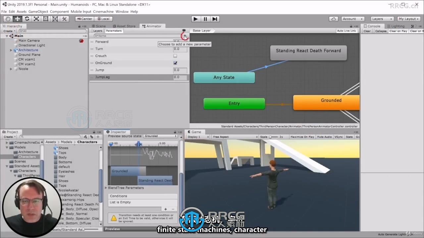The image size is (424, 238).
Task: Click the Step frame button
Action: pos(215,19)
